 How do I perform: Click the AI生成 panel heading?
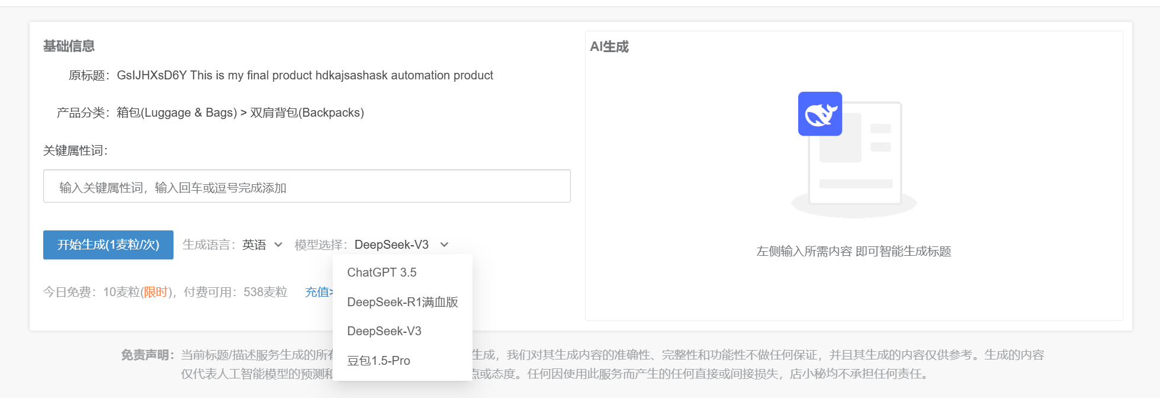[610, 46]
